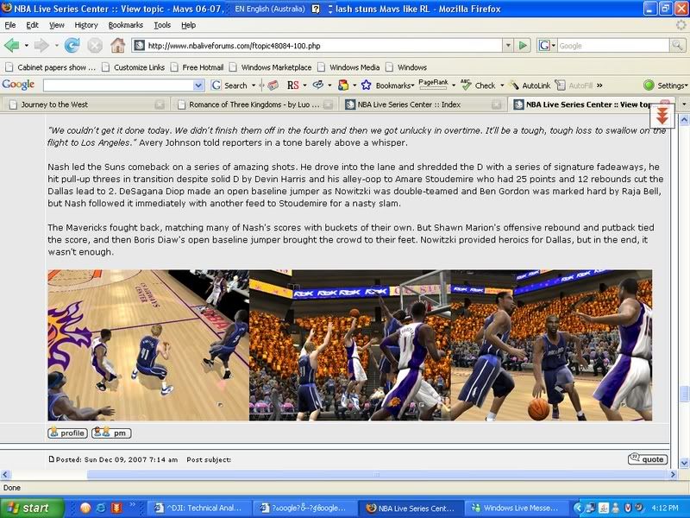Open the ^DJI: Technical Anal taskbar window
This screenshot has width=690, height=518.
(x=199, y=508)
